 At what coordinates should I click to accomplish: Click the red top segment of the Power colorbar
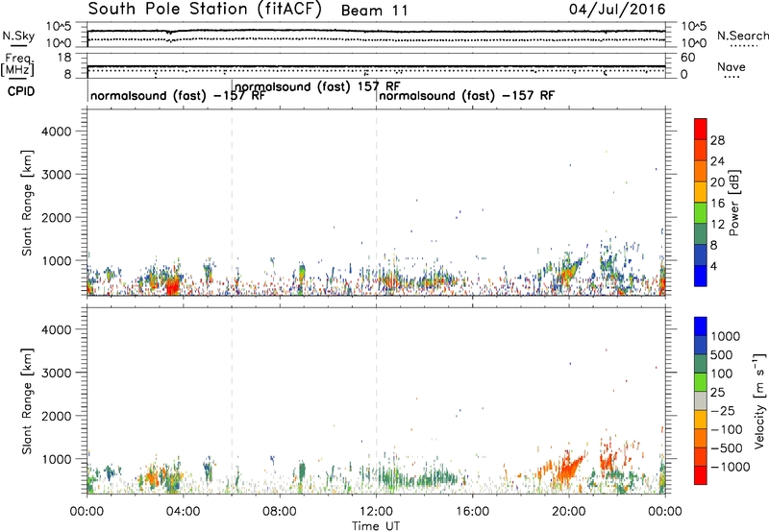[x=701, y=130]
